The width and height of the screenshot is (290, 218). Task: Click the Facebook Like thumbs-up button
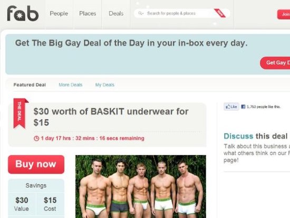231,107
